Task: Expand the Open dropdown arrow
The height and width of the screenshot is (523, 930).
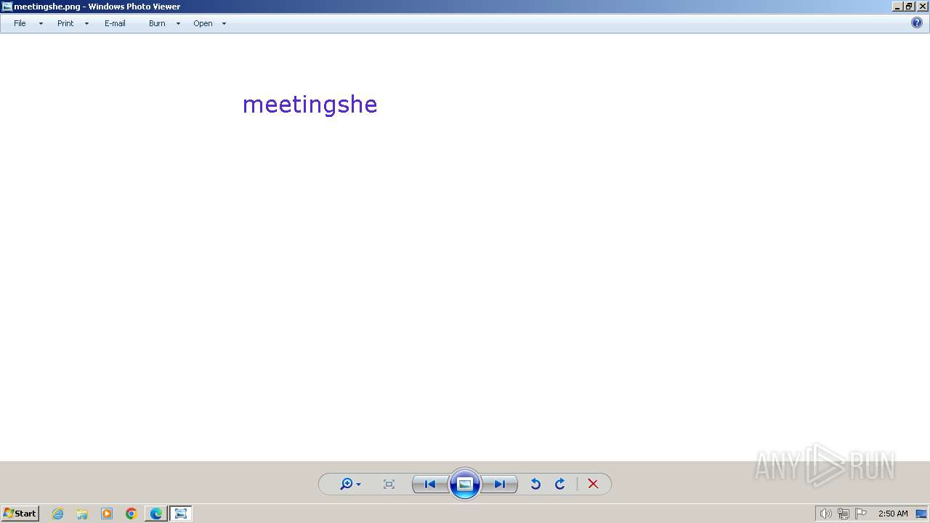Action: tap(224, 24)
